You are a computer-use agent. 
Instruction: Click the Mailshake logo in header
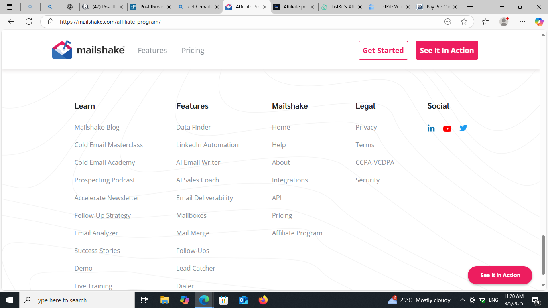coord(88,50)
